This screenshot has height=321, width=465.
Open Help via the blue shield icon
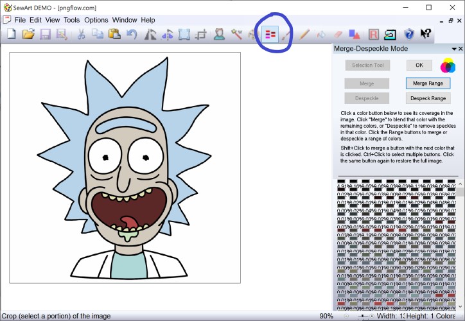pyautogui.click(x=409, y=34)
